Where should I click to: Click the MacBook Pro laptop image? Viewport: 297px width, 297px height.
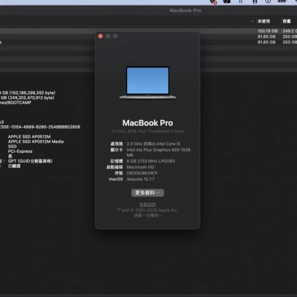(x=147, y=83)
